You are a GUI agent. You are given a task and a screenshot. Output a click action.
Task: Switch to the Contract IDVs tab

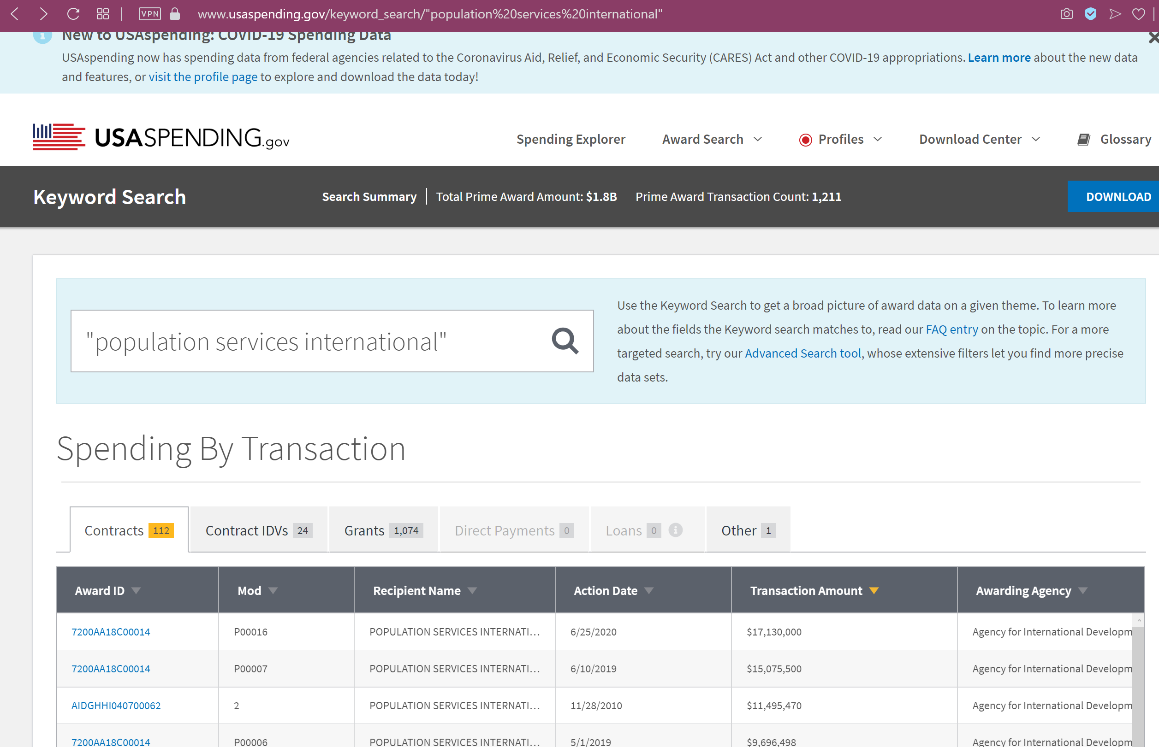coord(259,530)
